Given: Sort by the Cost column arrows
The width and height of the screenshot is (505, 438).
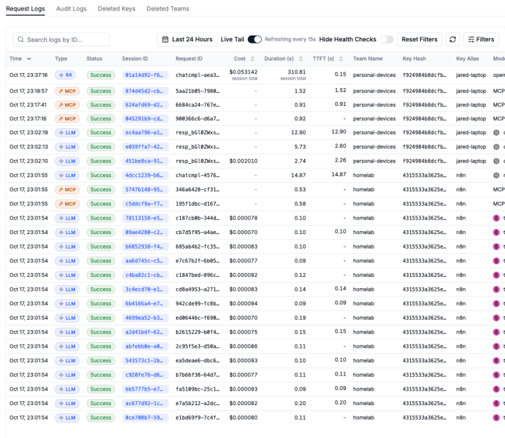Looking at the screenshot, I should [252, 59].
